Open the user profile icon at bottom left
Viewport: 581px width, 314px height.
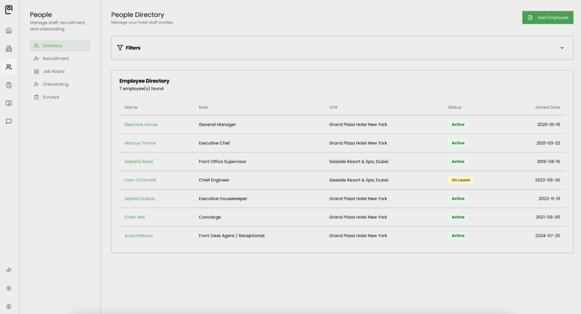pos(9,307)
